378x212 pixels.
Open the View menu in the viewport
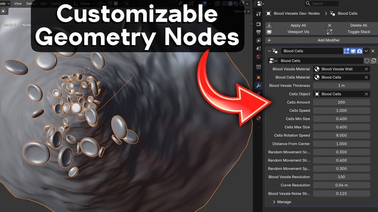pos(18,4)
